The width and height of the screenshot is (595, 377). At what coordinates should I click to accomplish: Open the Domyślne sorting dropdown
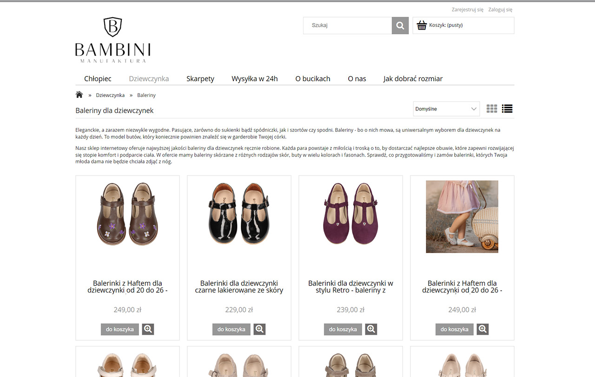[446, 109]
